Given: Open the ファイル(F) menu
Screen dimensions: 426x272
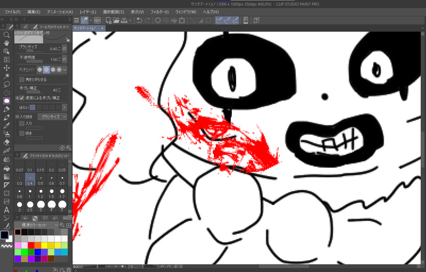Looking at the screenshot, I should (x=12, y=12).
